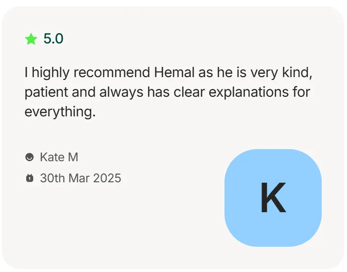This screenshot has height=272, width=347.
Task: Open reviewer name Kate M
Action: pyautogui.click(x=59, y=157)
